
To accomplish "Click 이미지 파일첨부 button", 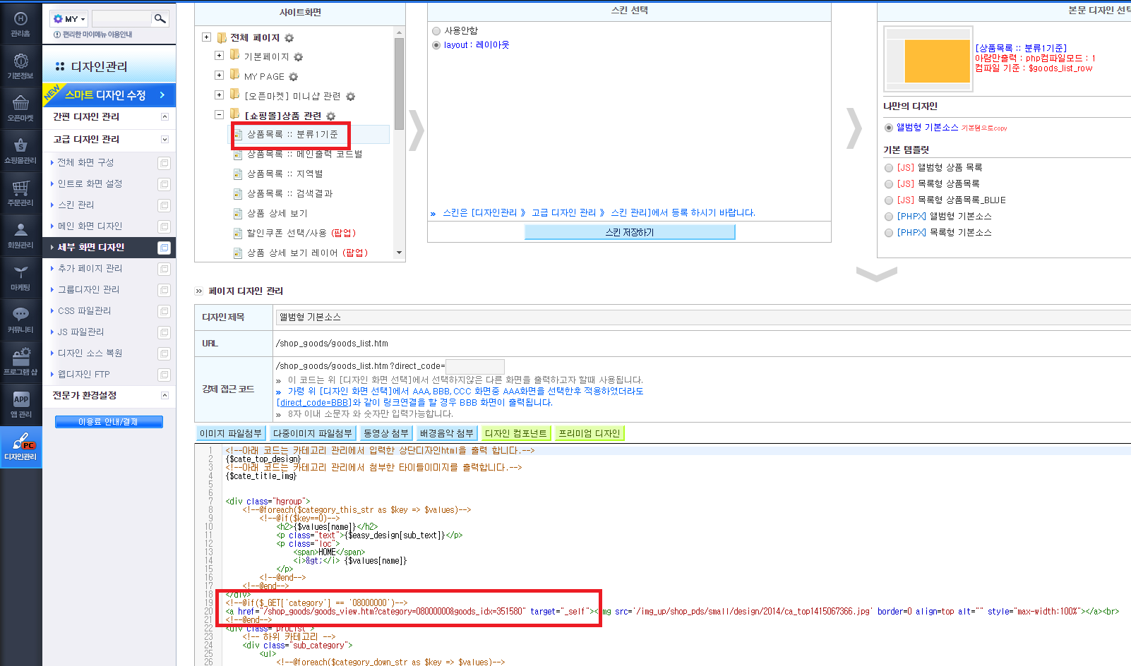I will 231,433.
